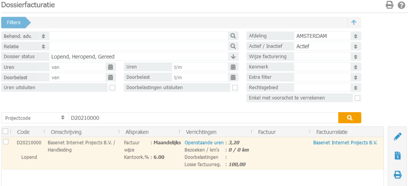Expand the Dossier status dropdown arrow

pyautogui.click(x=233, y=57)
